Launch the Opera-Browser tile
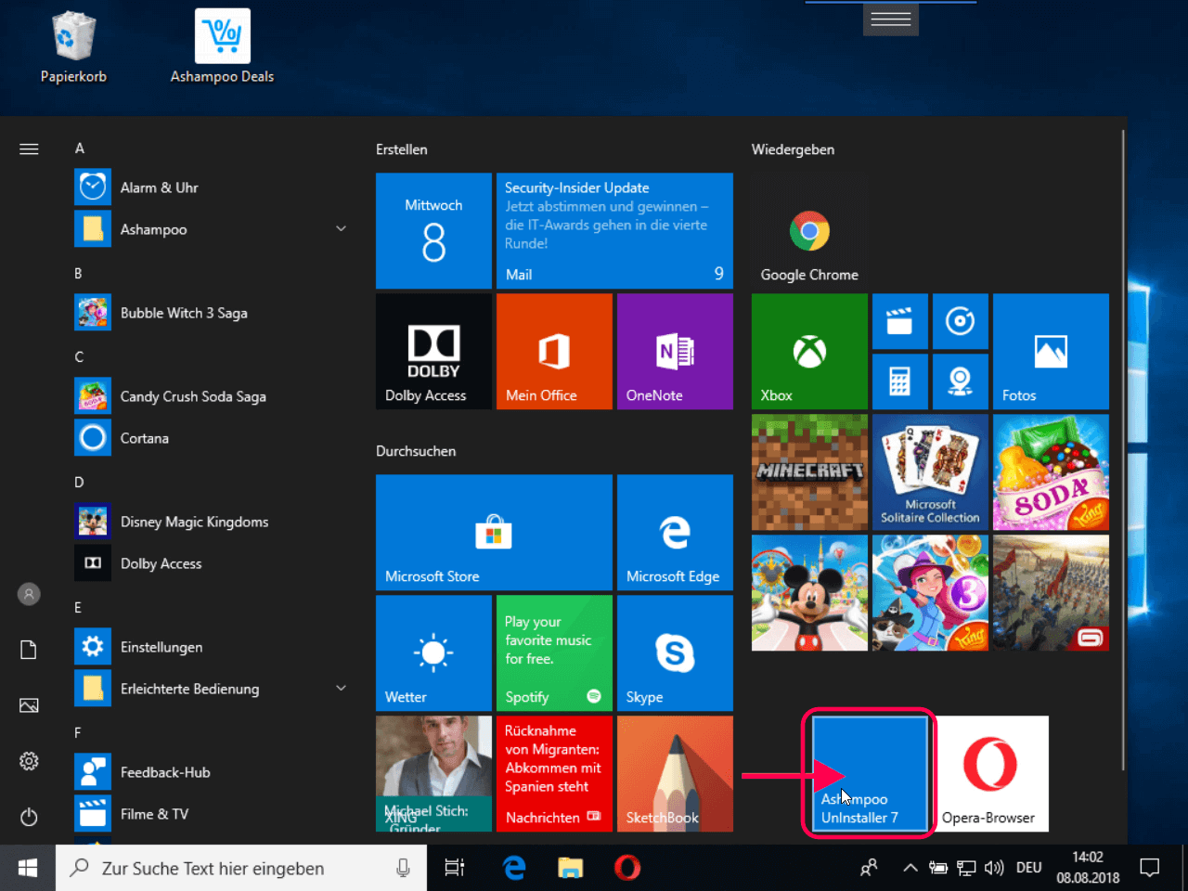The width and height of the screenshot is (1188, 891). click(990, 774)
